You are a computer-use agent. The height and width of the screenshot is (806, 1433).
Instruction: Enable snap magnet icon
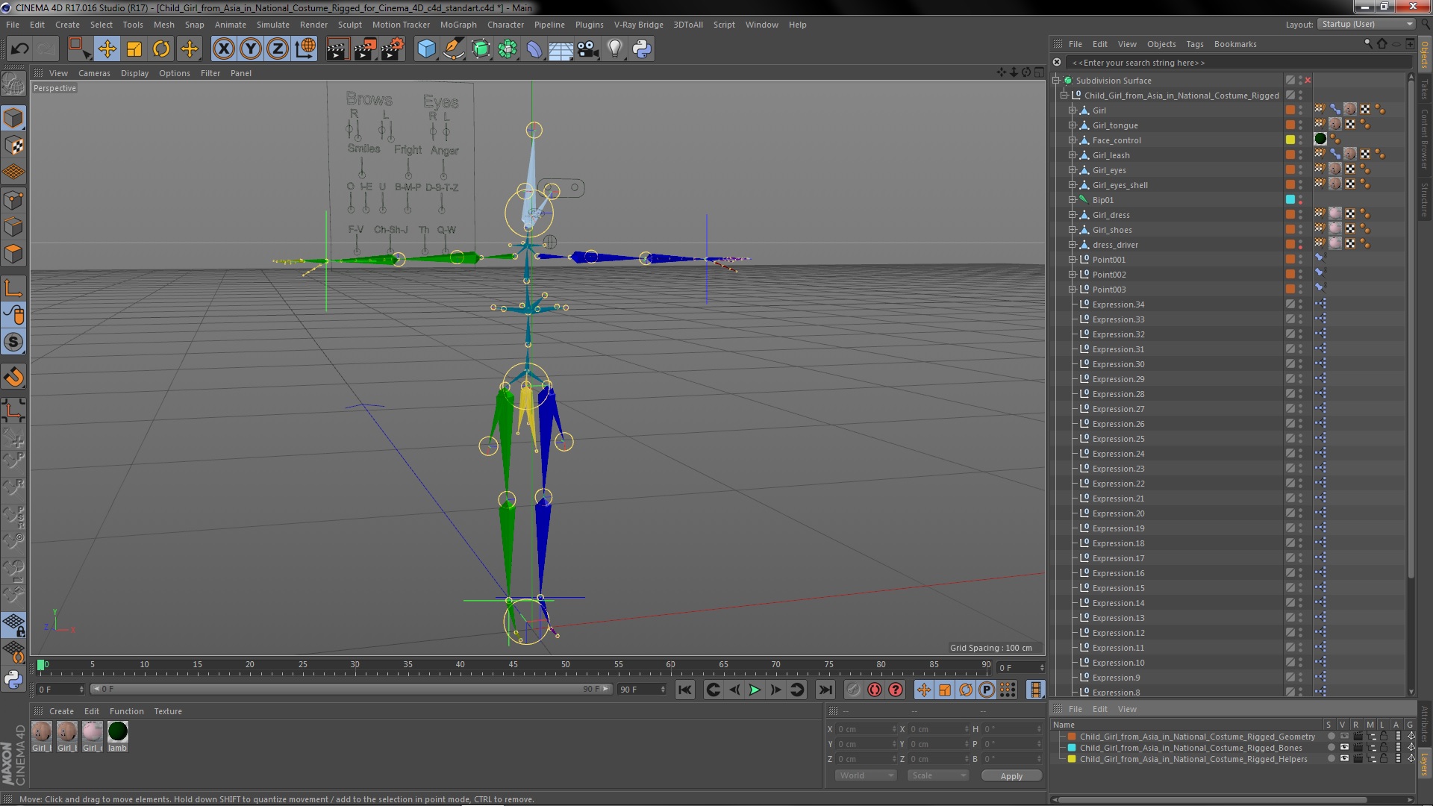(13, 377)
